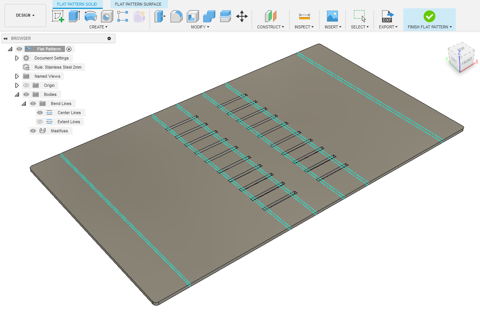The width and height of the screenshot is (480, 312).
Task: Collapse the Bend Lines folder
Action: click(24, 103)
